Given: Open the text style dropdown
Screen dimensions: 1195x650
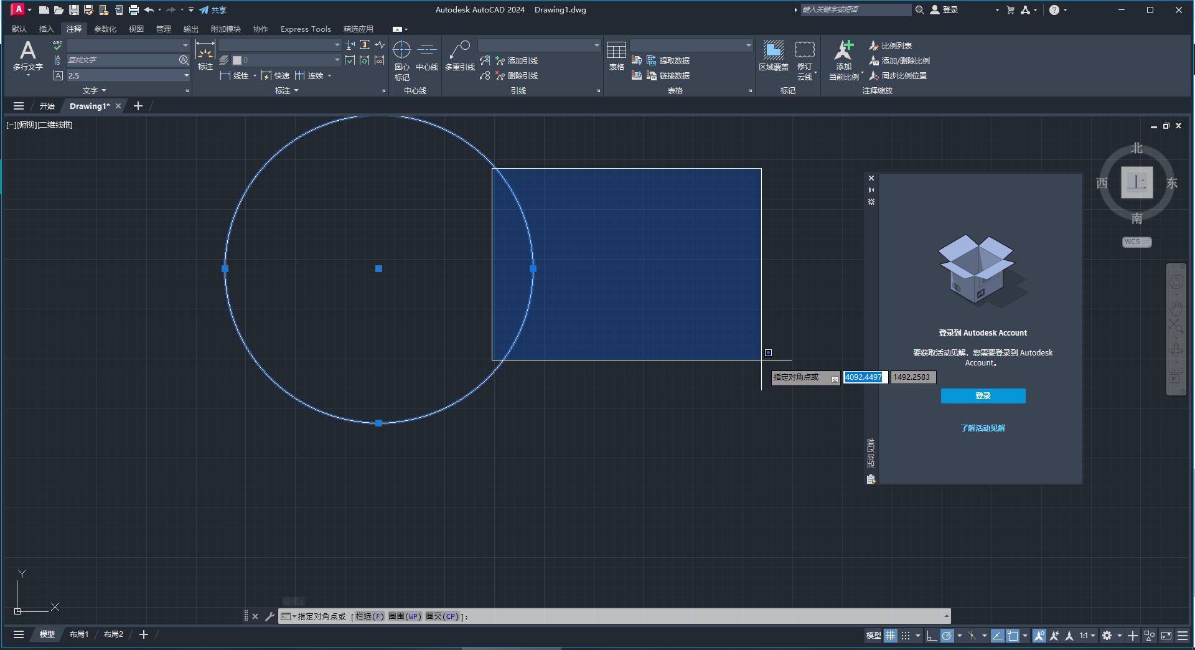Looking at the screenshot, I should click(184, 45).
